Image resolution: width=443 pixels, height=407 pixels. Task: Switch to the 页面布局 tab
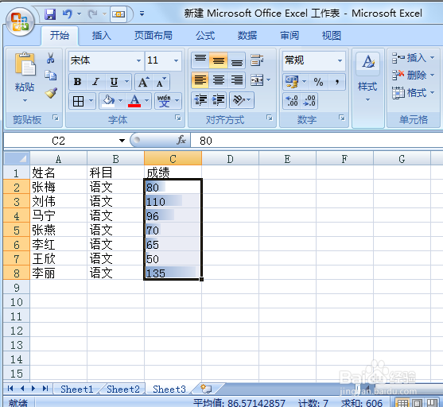pos(153,36)
